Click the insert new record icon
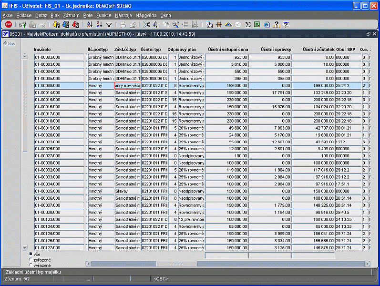 22,24
